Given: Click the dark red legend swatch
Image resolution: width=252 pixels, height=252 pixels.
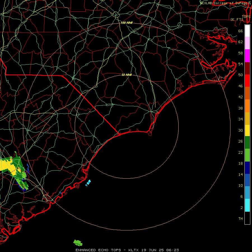Looking at the screenshot, I should 247,68.
